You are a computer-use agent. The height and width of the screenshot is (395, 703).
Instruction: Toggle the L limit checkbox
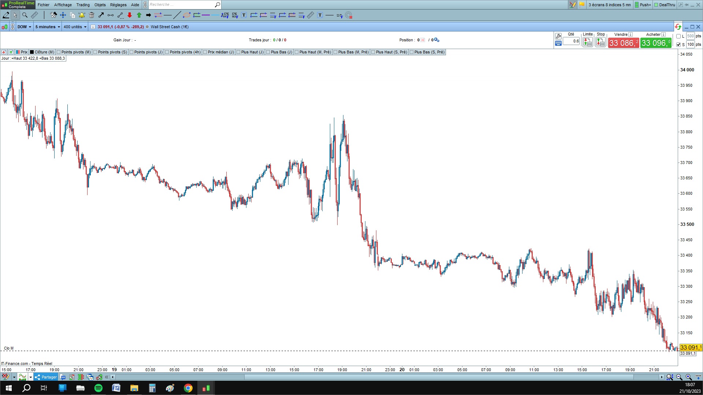(x=678, y=36)
